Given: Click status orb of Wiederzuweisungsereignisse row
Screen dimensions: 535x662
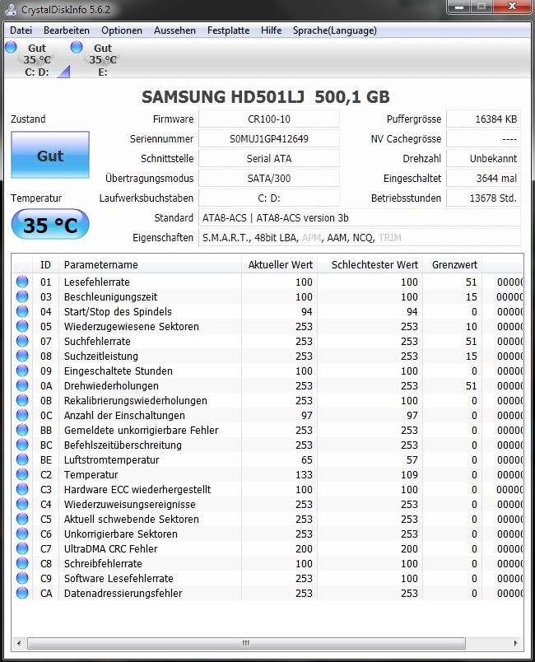Looking at the screenshot, I should (x=22, y=504).
